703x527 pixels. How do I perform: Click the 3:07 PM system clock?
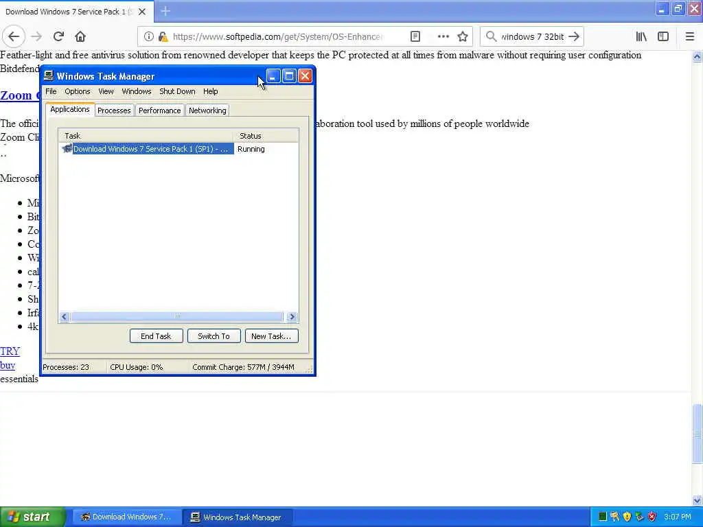678,517
